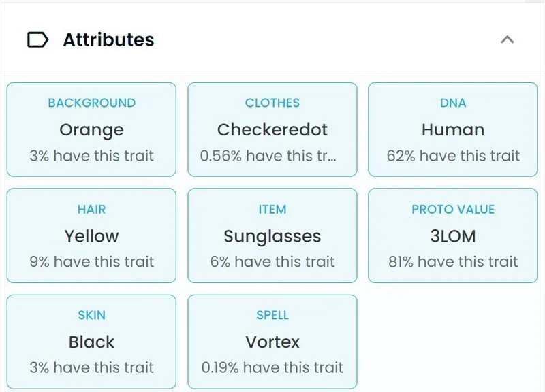This screenshot has width=545, height=392.
Task: Click the SPELL category label
Action: (x=272, y=315)
